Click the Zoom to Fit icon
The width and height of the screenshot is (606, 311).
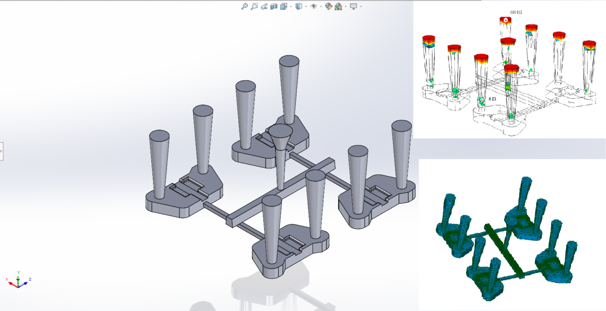[244, 7]
